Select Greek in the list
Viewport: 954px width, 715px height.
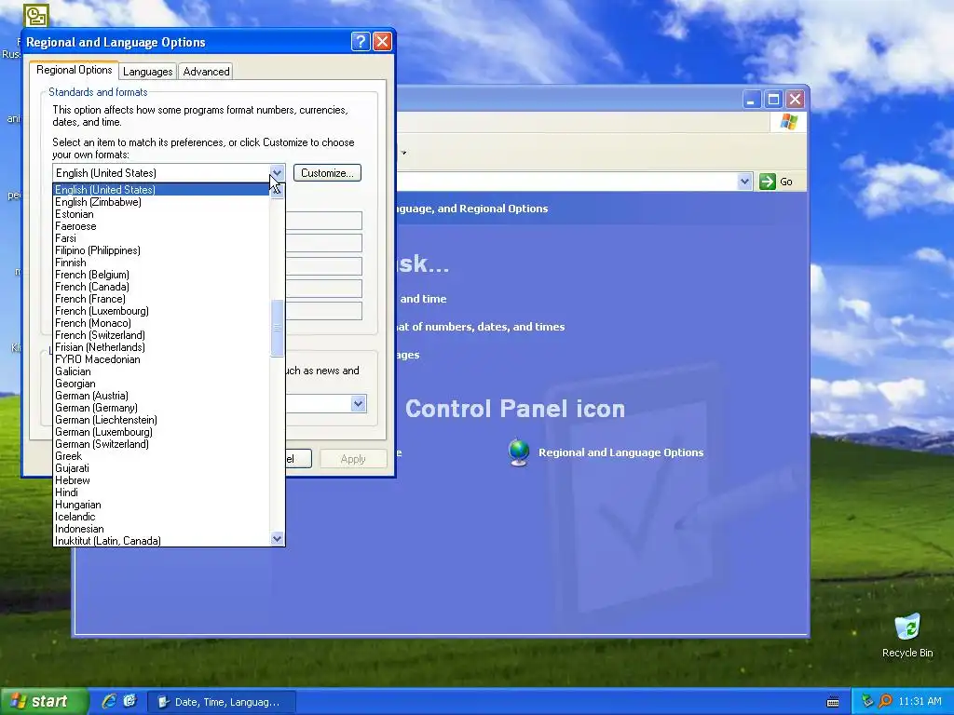tap(161, 456)
